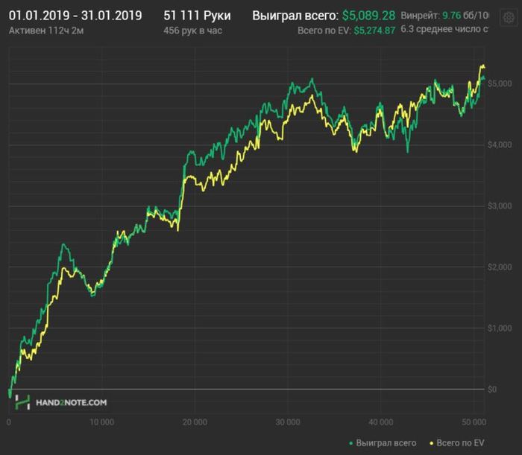Click the 40 000 x-axis label
522x455 pixels.
pos(381,422)
